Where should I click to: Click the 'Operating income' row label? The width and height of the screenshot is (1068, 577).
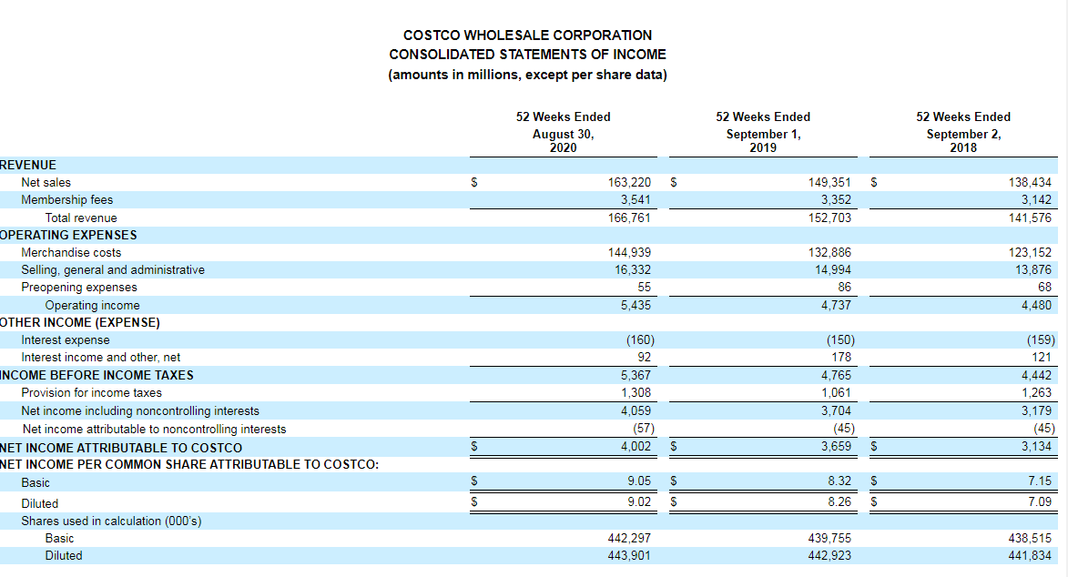point(92,305)
